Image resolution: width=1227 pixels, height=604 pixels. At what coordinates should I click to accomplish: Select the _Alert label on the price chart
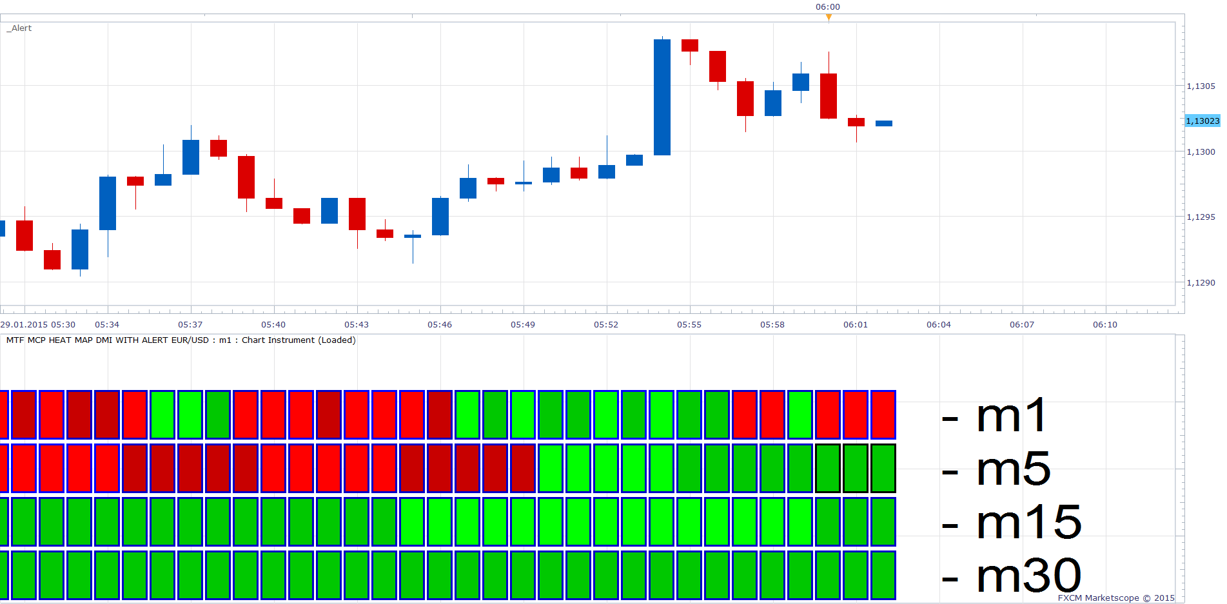coord(19,28)
